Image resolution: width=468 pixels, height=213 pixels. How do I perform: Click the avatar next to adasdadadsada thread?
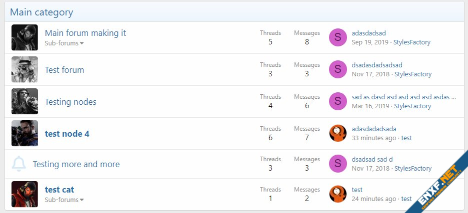pyautogui.click(x=337, y=133)
